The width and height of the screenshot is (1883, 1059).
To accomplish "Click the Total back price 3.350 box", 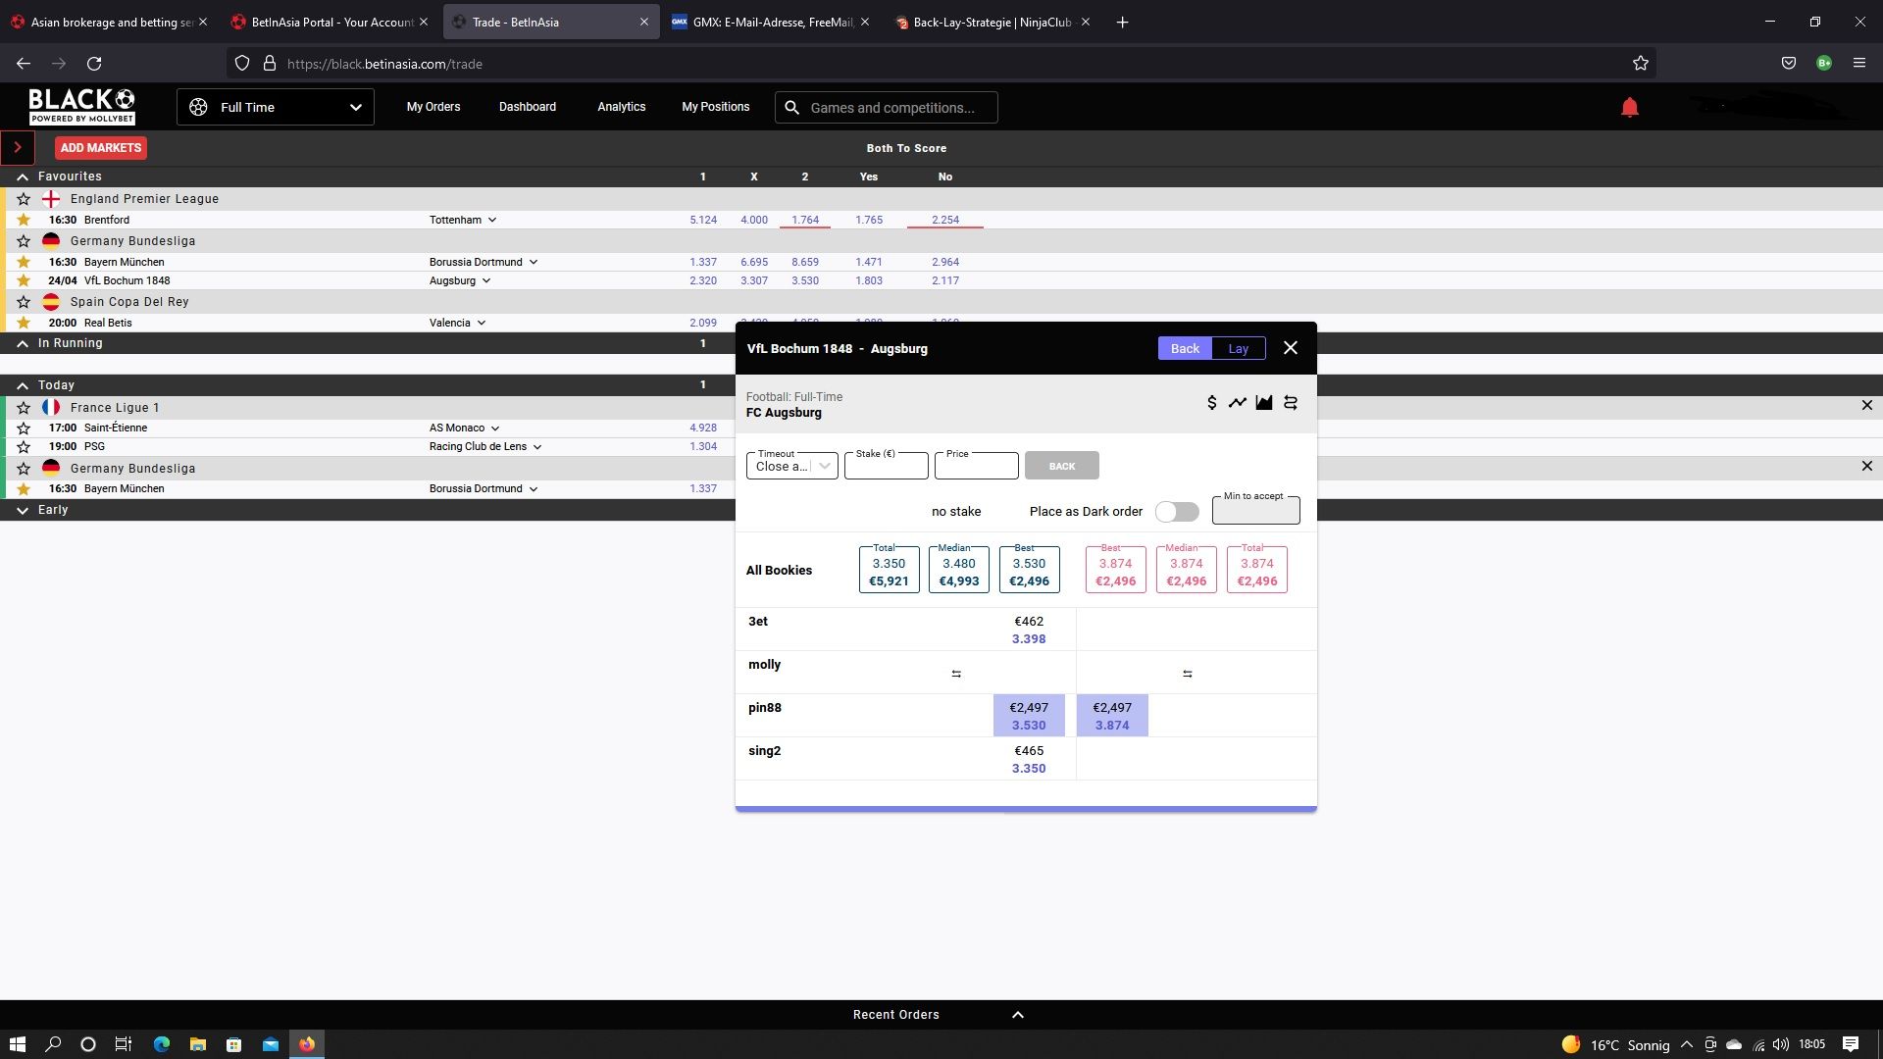I will [889, 570].
